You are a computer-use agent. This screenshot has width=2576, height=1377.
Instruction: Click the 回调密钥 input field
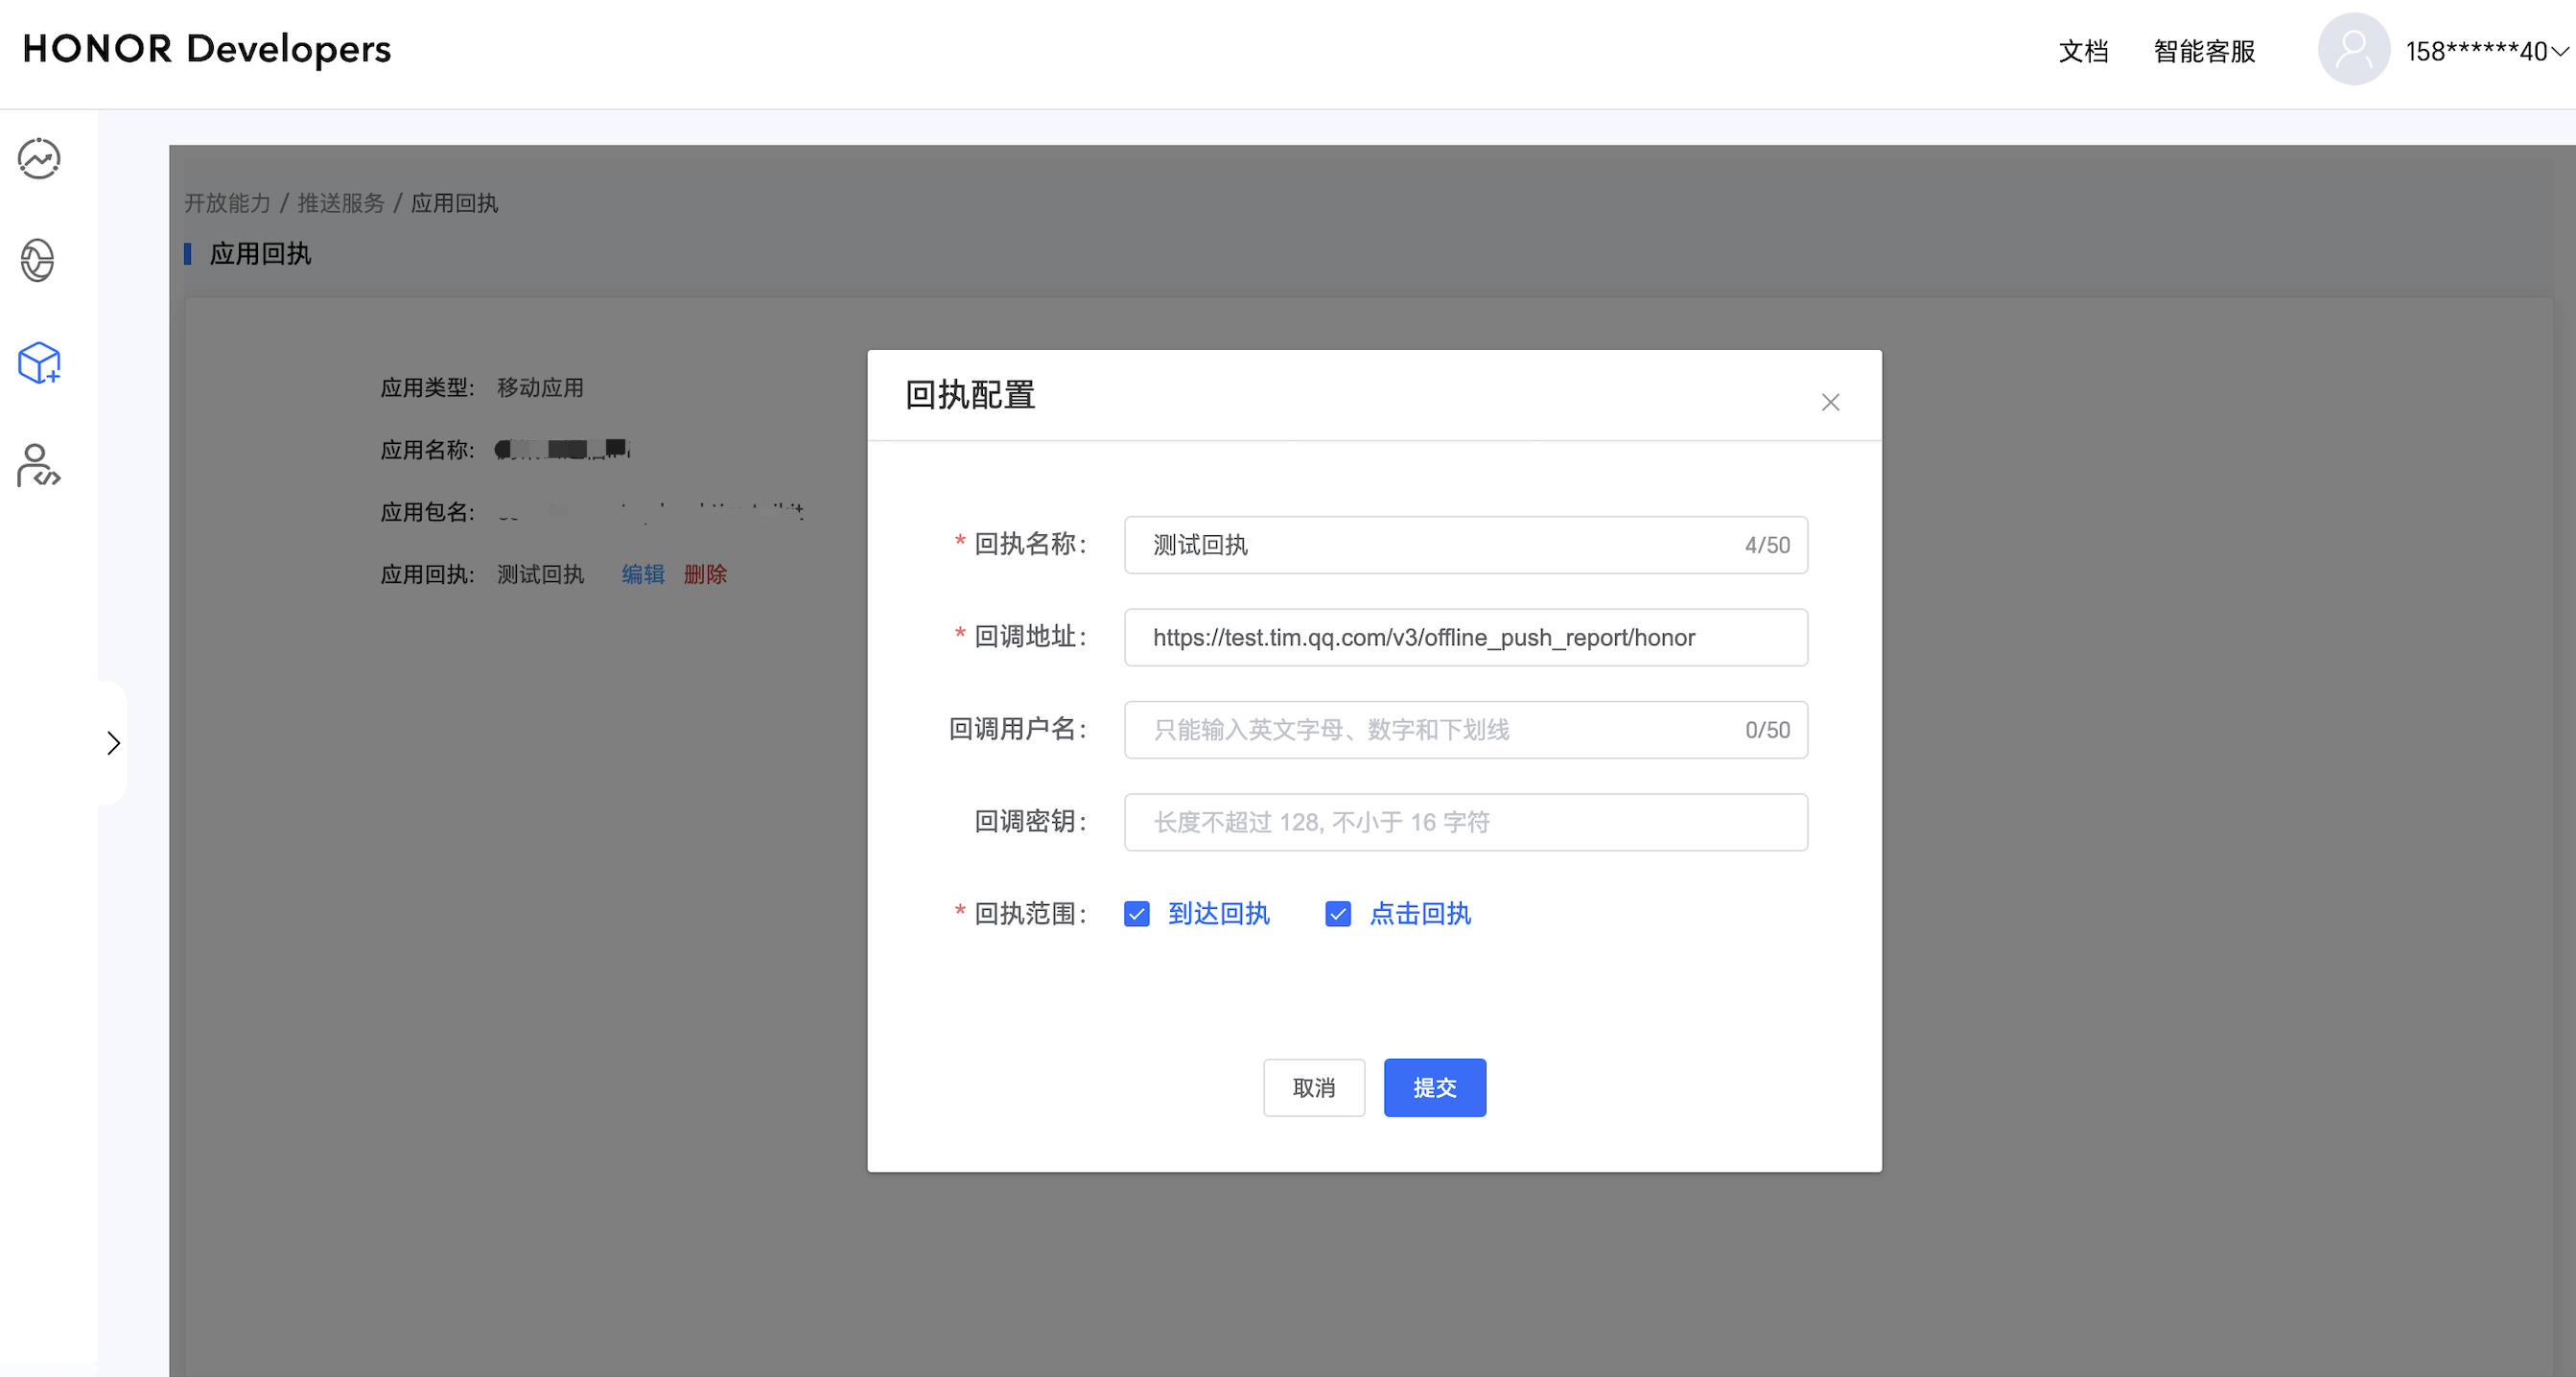click(1465, 822)
